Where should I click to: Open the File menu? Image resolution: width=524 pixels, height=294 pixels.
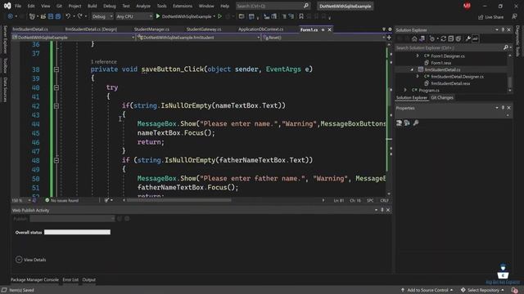18,6
